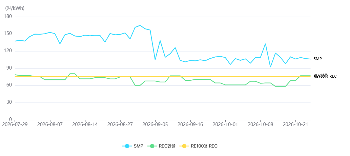Click the 90 y-axis value
The image size is (350, 156).
[9, 69]
